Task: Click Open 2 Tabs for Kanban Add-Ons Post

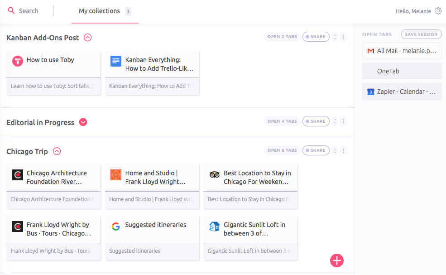Action: [282, 37]
